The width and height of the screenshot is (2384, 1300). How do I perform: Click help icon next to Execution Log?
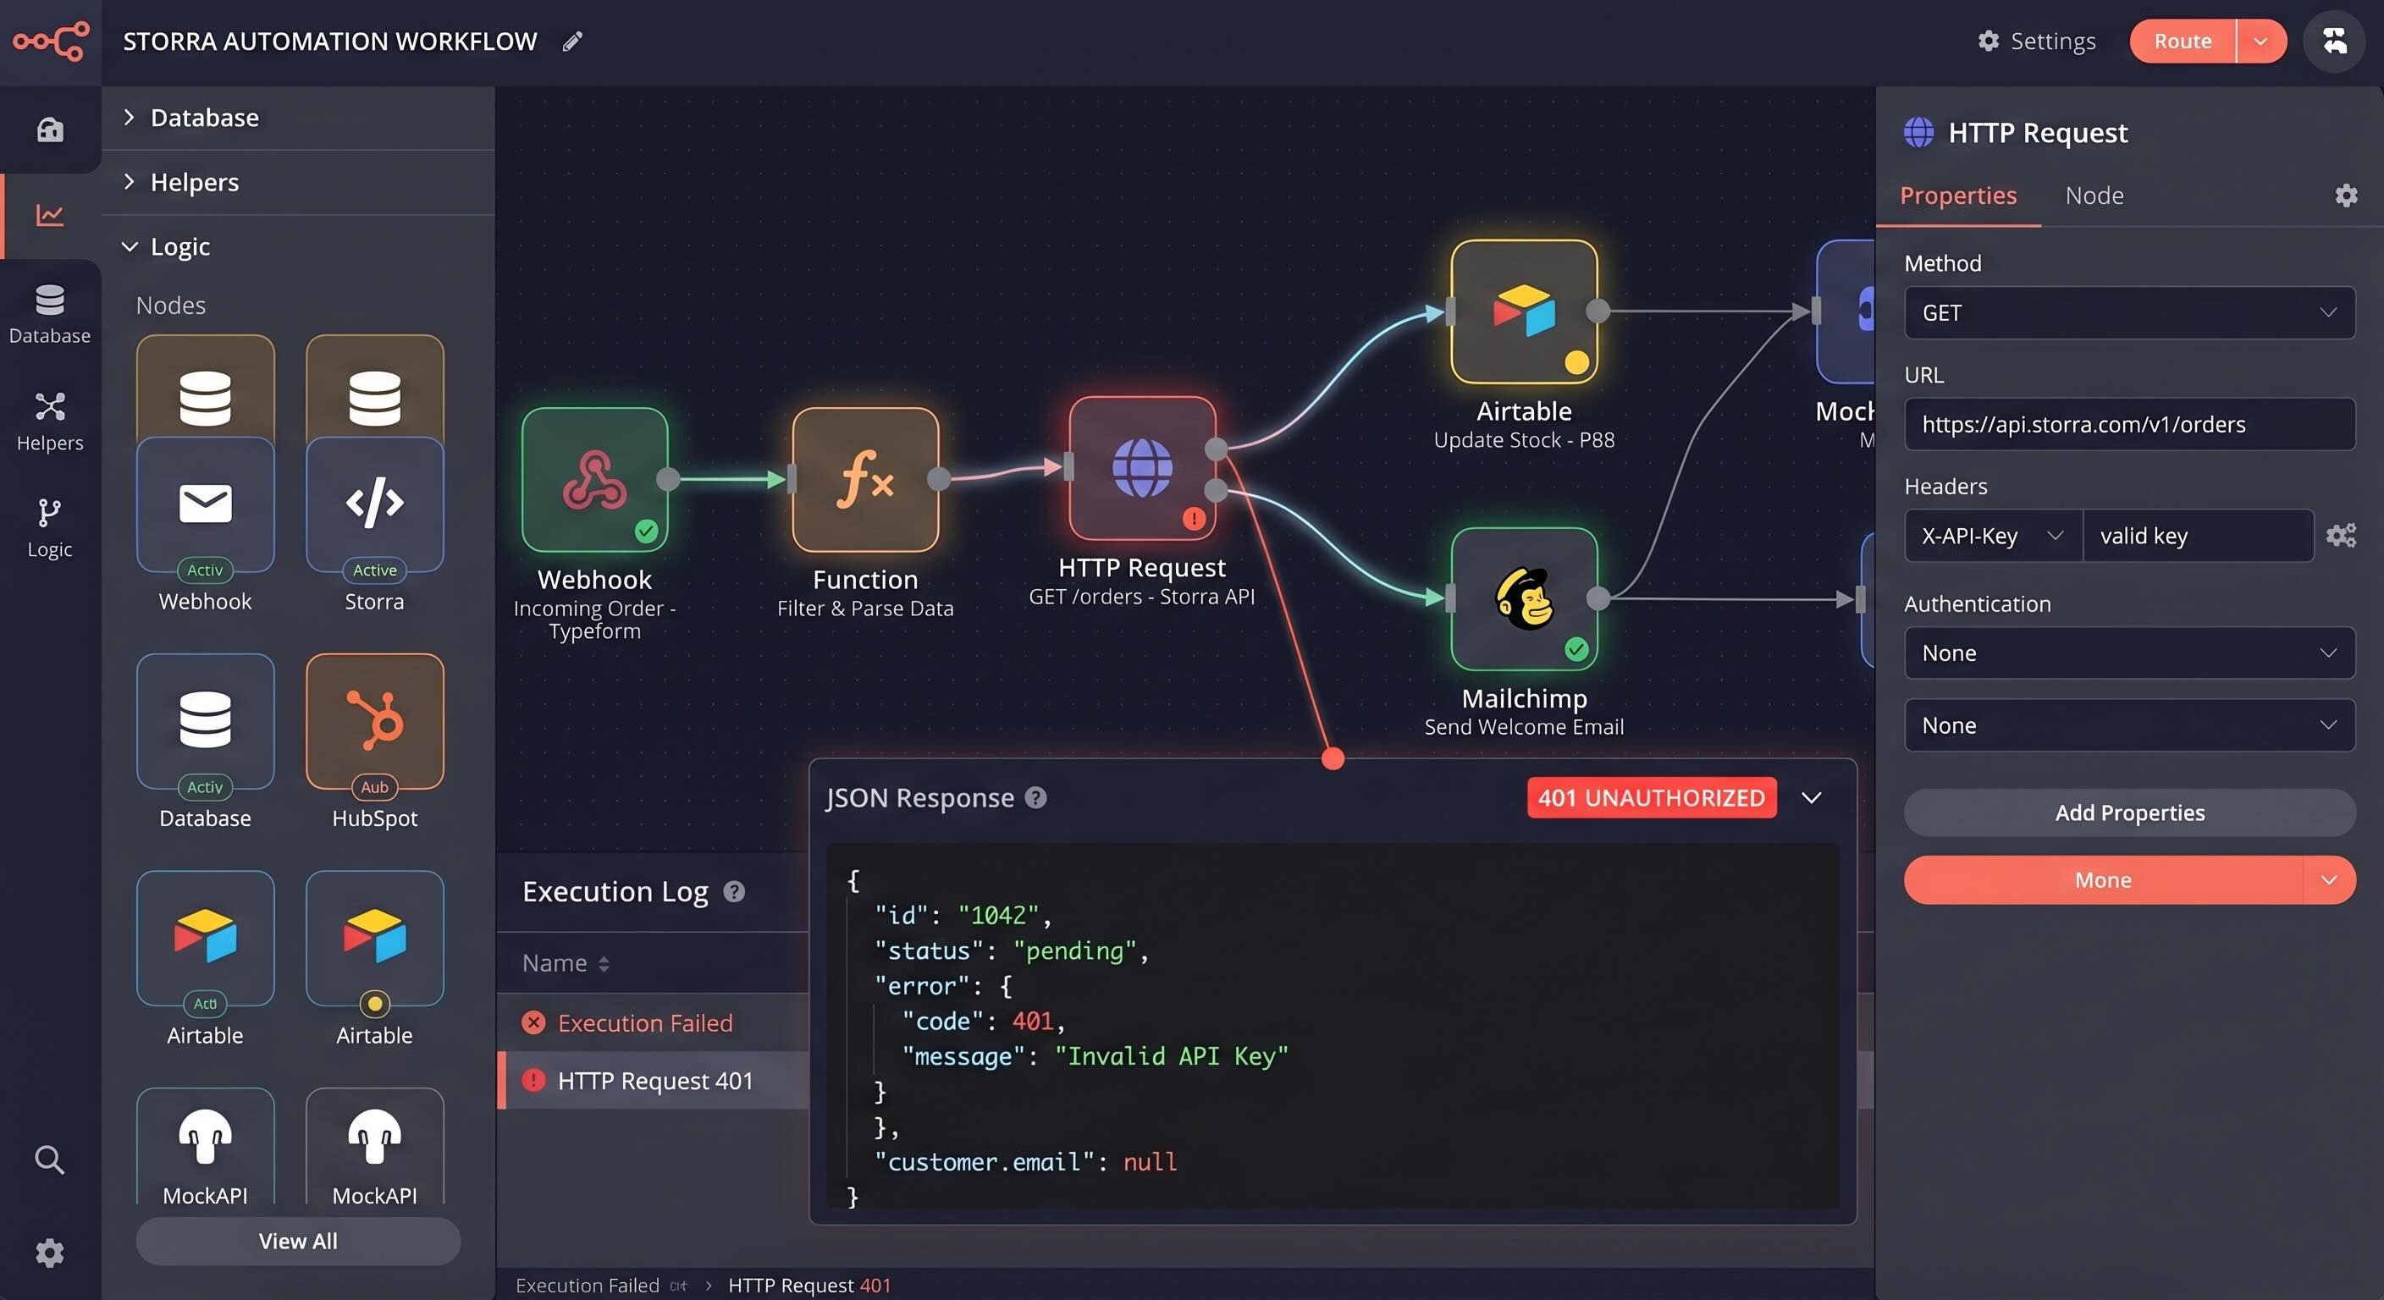click(x=734, y=892)
